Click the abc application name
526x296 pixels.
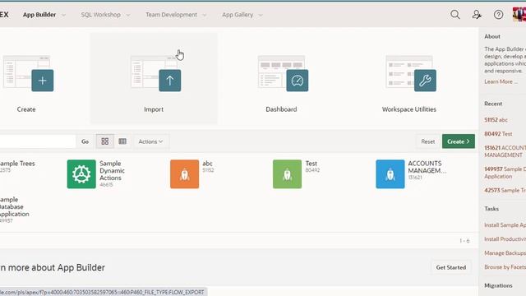[x=207, y=164]
